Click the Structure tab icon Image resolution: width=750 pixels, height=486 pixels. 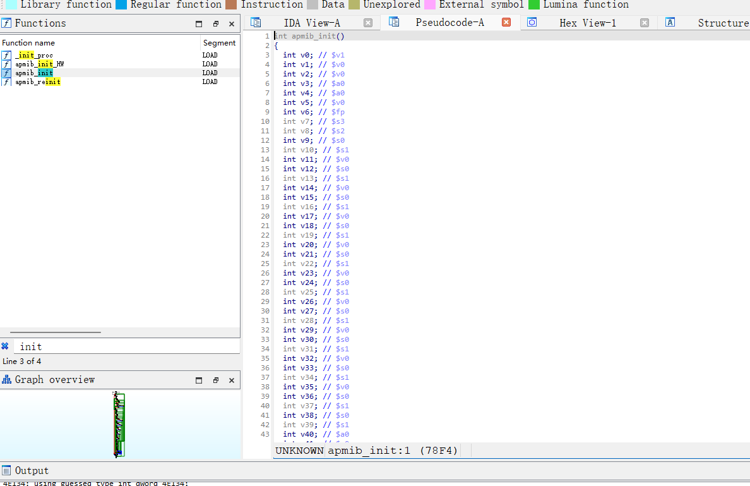pyautogui.click(x=670, y=23)
